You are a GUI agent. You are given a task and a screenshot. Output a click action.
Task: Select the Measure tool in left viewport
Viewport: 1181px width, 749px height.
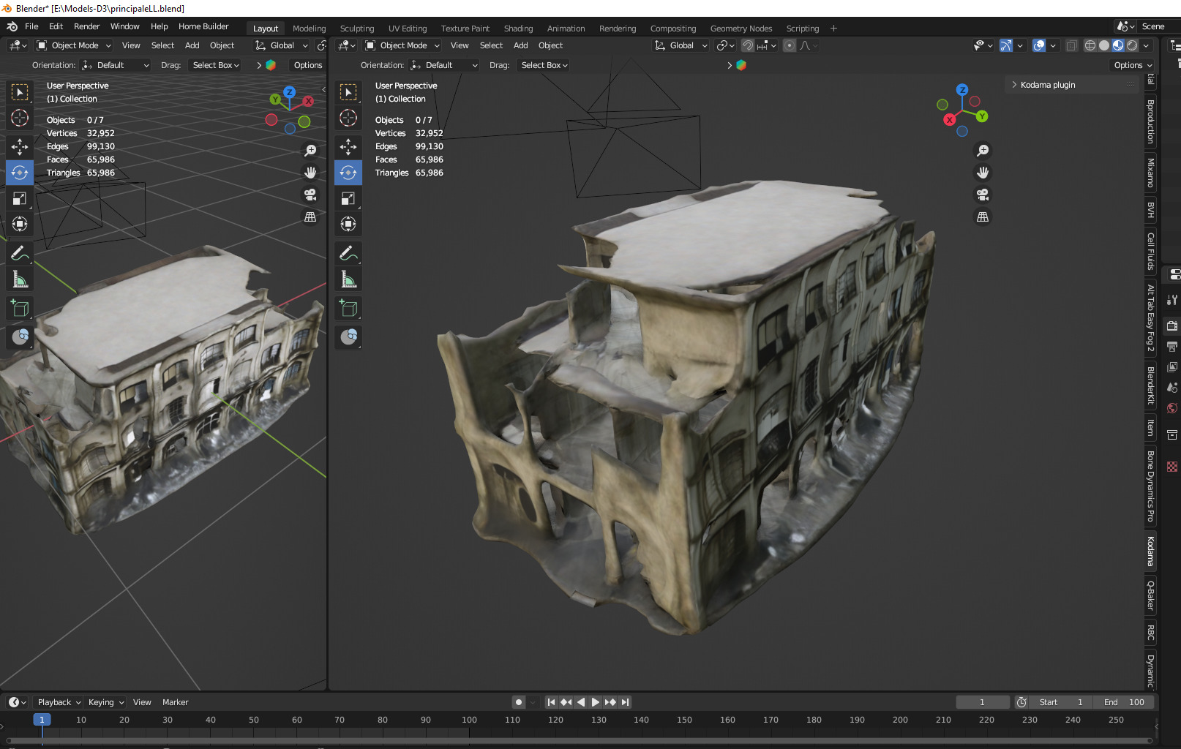pyautogui.click(x=20, y=279)
